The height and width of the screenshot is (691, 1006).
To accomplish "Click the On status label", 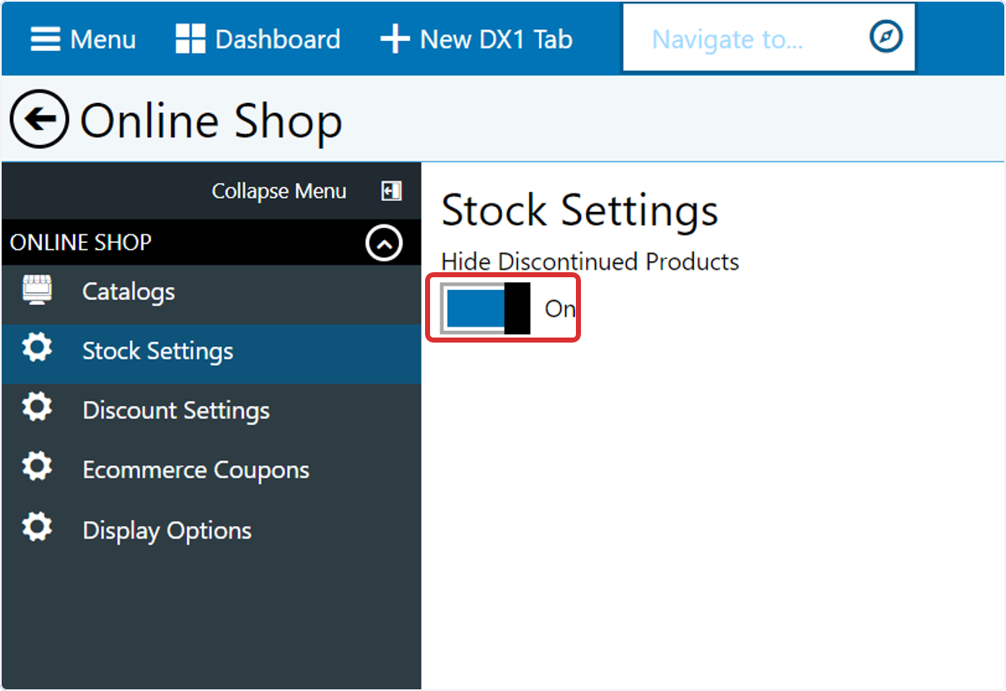I will click(560, 309).
